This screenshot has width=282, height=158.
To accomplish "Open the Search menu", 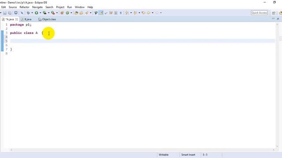I will pos(49,7).
